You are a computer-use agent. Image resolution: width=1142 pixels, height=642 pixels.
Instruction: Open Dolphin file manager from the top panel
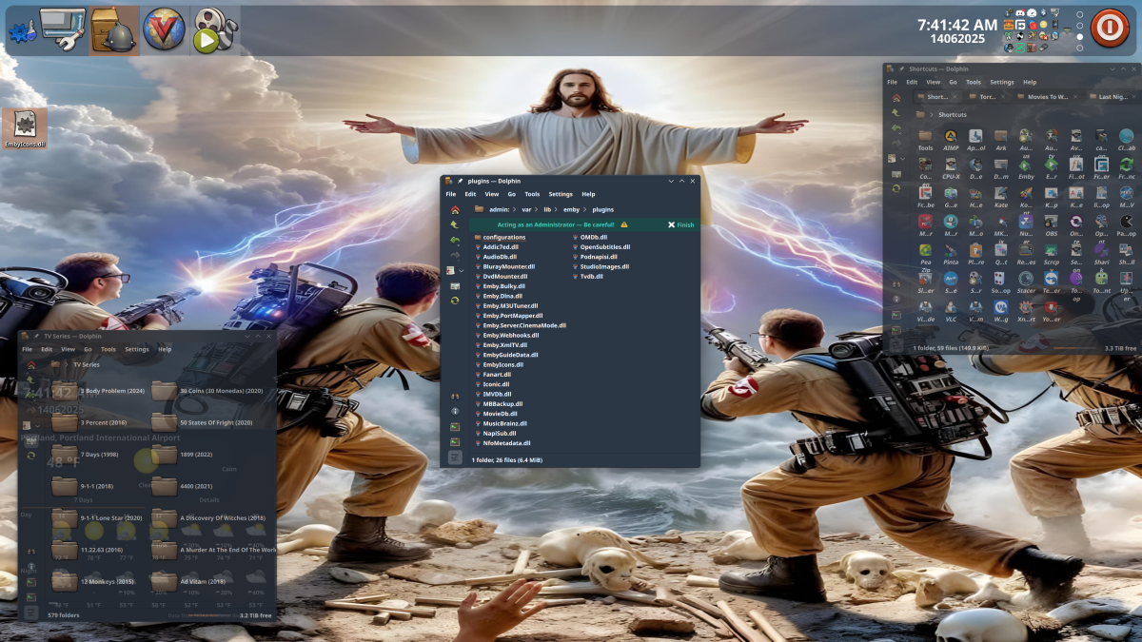[x=112, y=27]
